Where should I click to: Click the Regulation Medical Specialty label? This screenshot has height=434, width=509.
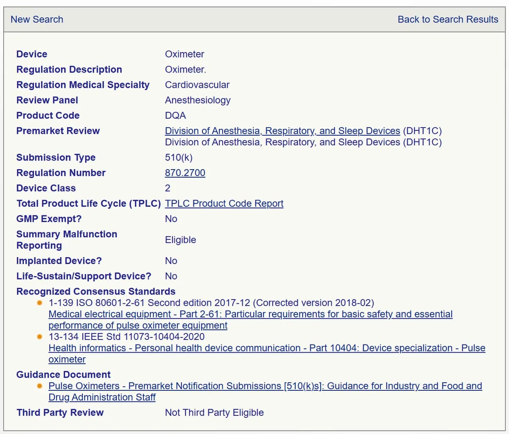[x=83, y=85]
